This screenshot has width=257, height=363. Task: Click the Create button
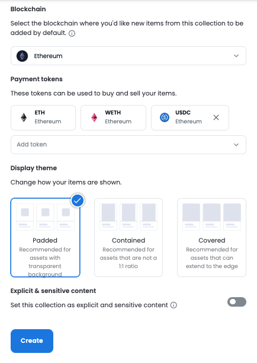32,341
